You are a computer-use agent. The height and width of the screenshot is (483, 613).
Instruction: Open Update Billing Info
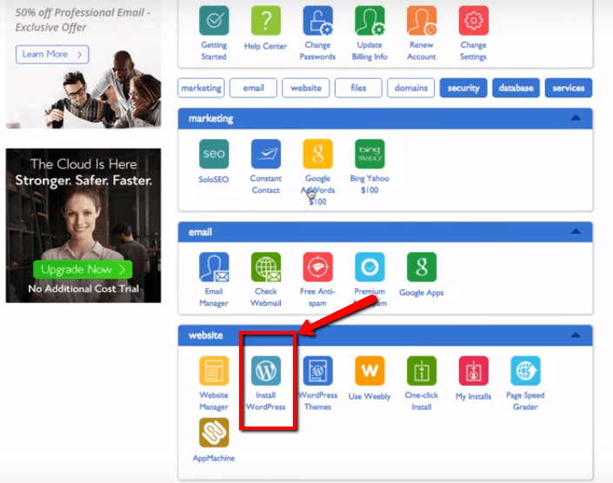coord(370,20)
